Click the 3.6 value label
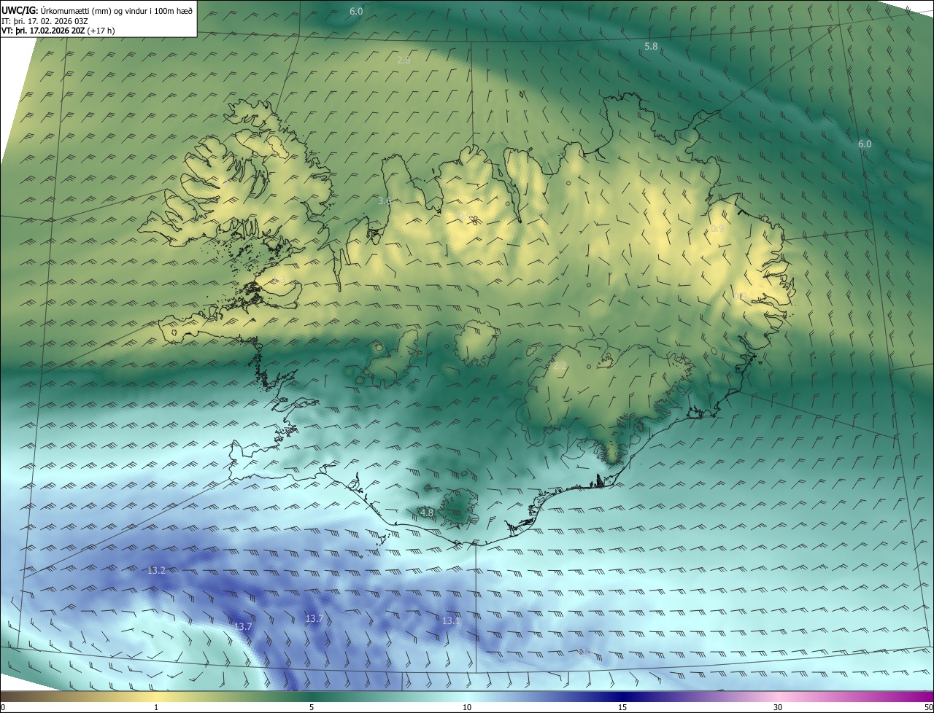The height and width of the screenshot is (713, 934). [385, 200]
